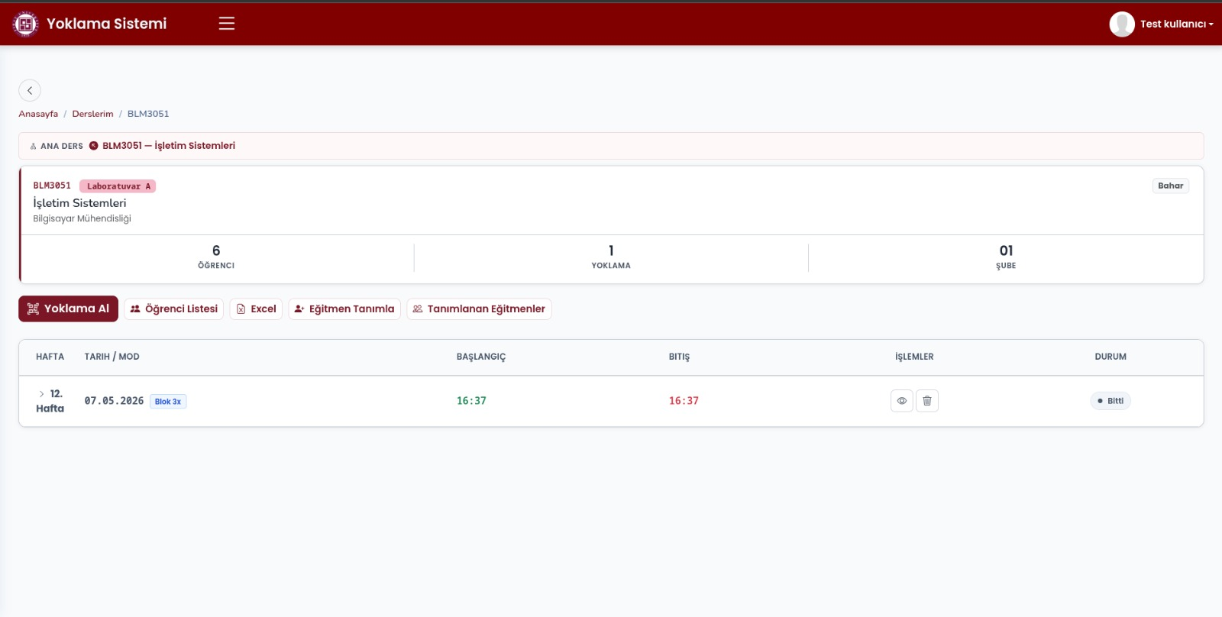Screen dimensions: 1222x617
Task: Open the Derslerim breadcrumb link
Action: click(x=92, y=114)
